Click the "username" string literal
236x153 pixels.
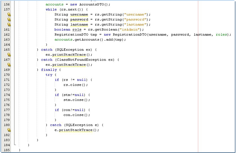[135, 15]
